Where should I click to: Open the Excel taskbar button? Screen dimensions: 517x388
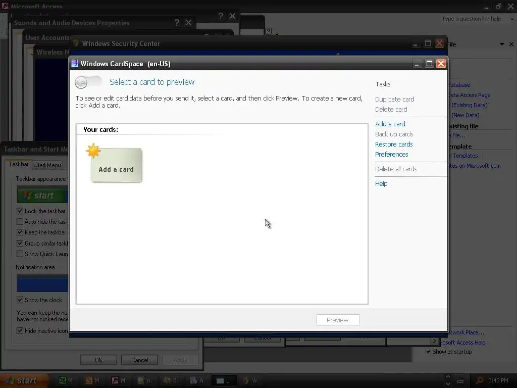click(66, 380)
